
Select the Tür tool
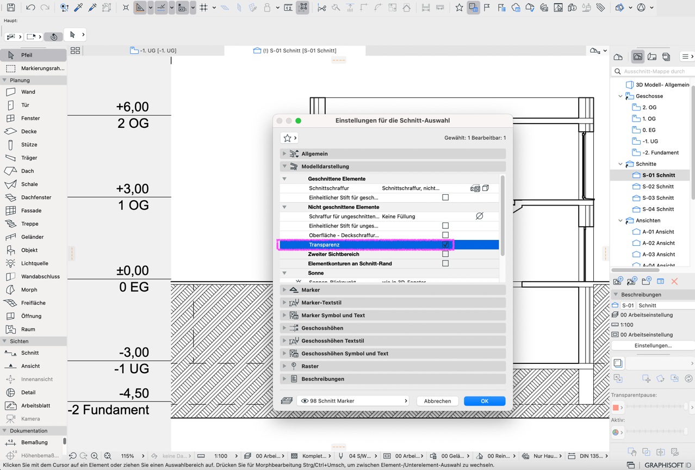click(x=33, y=105)
